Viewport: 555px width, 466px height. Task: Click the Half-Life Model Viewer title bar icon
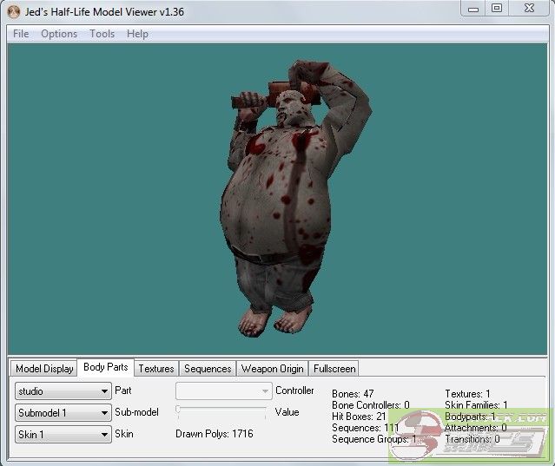[x=13, y=11]
